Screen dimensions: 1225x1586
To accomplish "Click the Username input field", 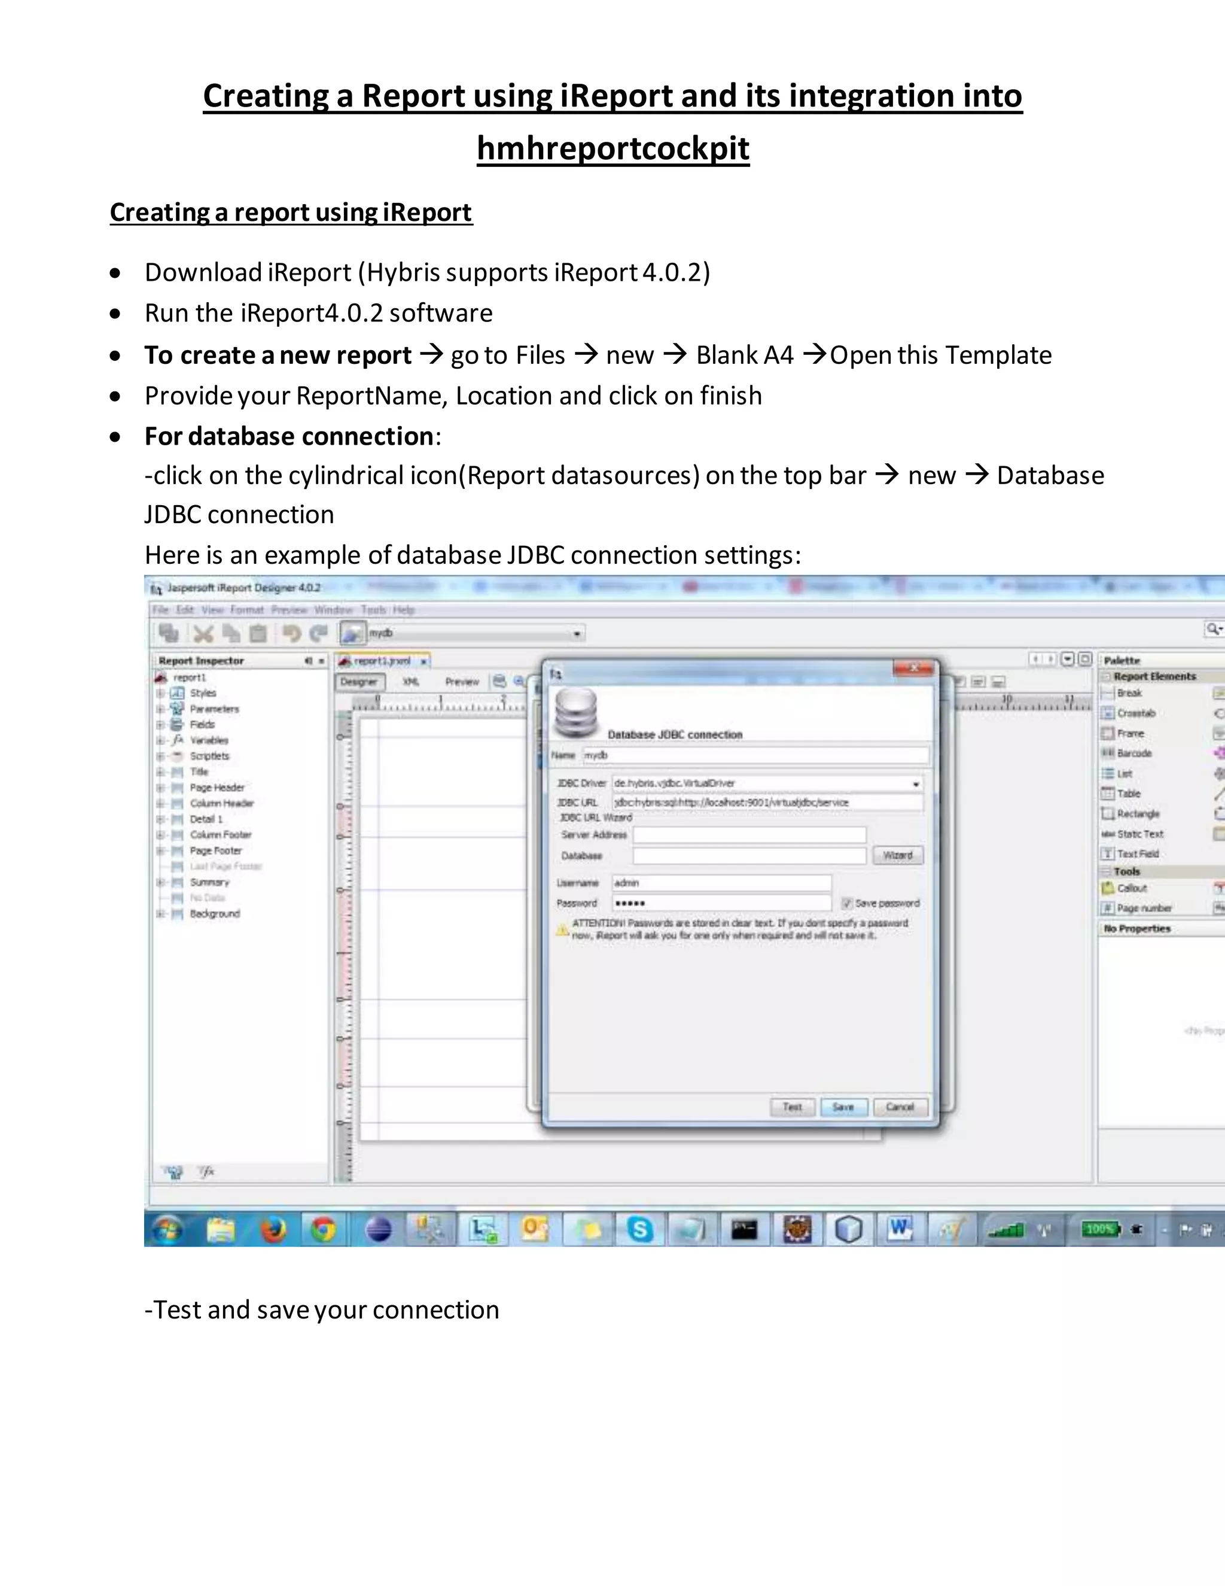I will (721, 882).
